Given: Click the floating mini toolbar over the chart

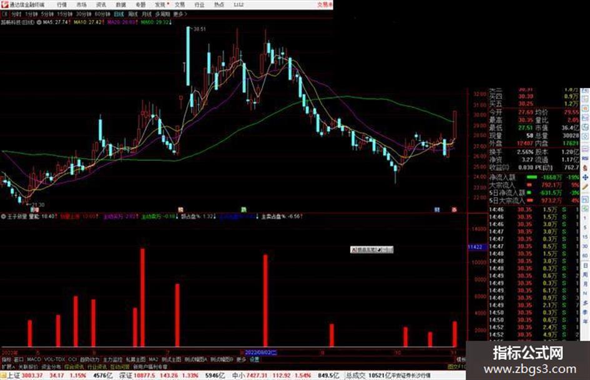Looking at the screenshot, I should coord(371,250).
